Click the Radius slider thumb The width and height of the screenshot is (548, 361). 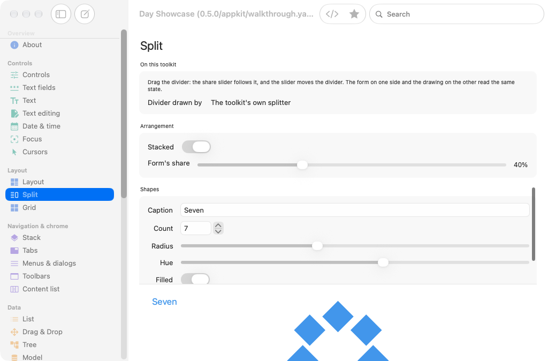click(x=317, y=246)
